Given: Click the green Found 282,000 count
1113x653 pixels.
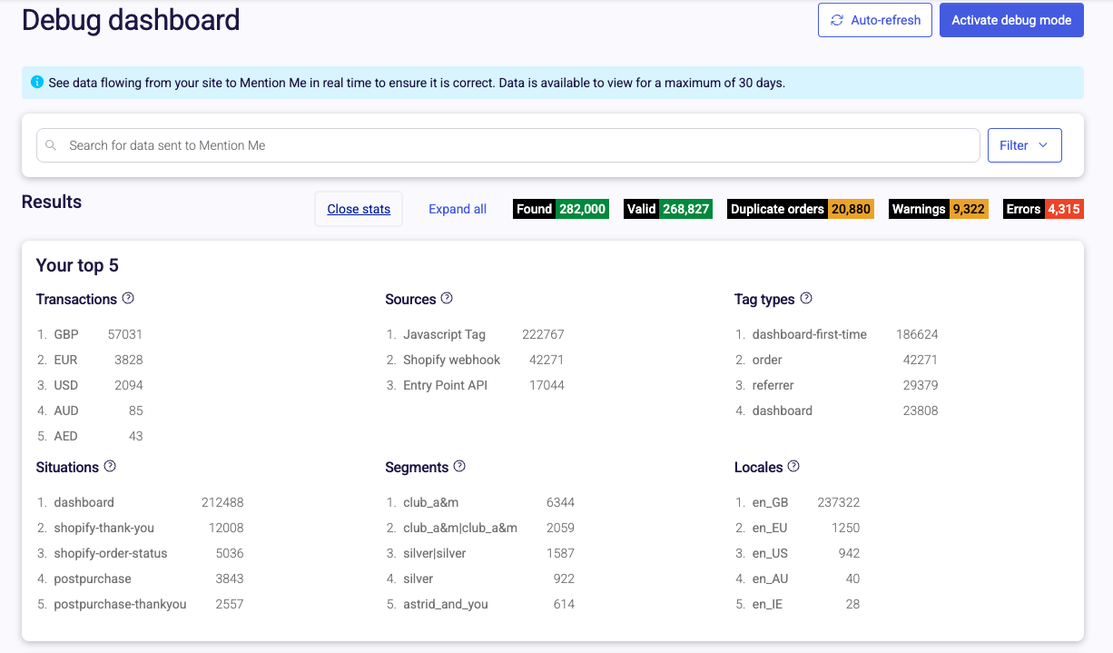Looking at the screenshot, I should (x=582, y=209).
